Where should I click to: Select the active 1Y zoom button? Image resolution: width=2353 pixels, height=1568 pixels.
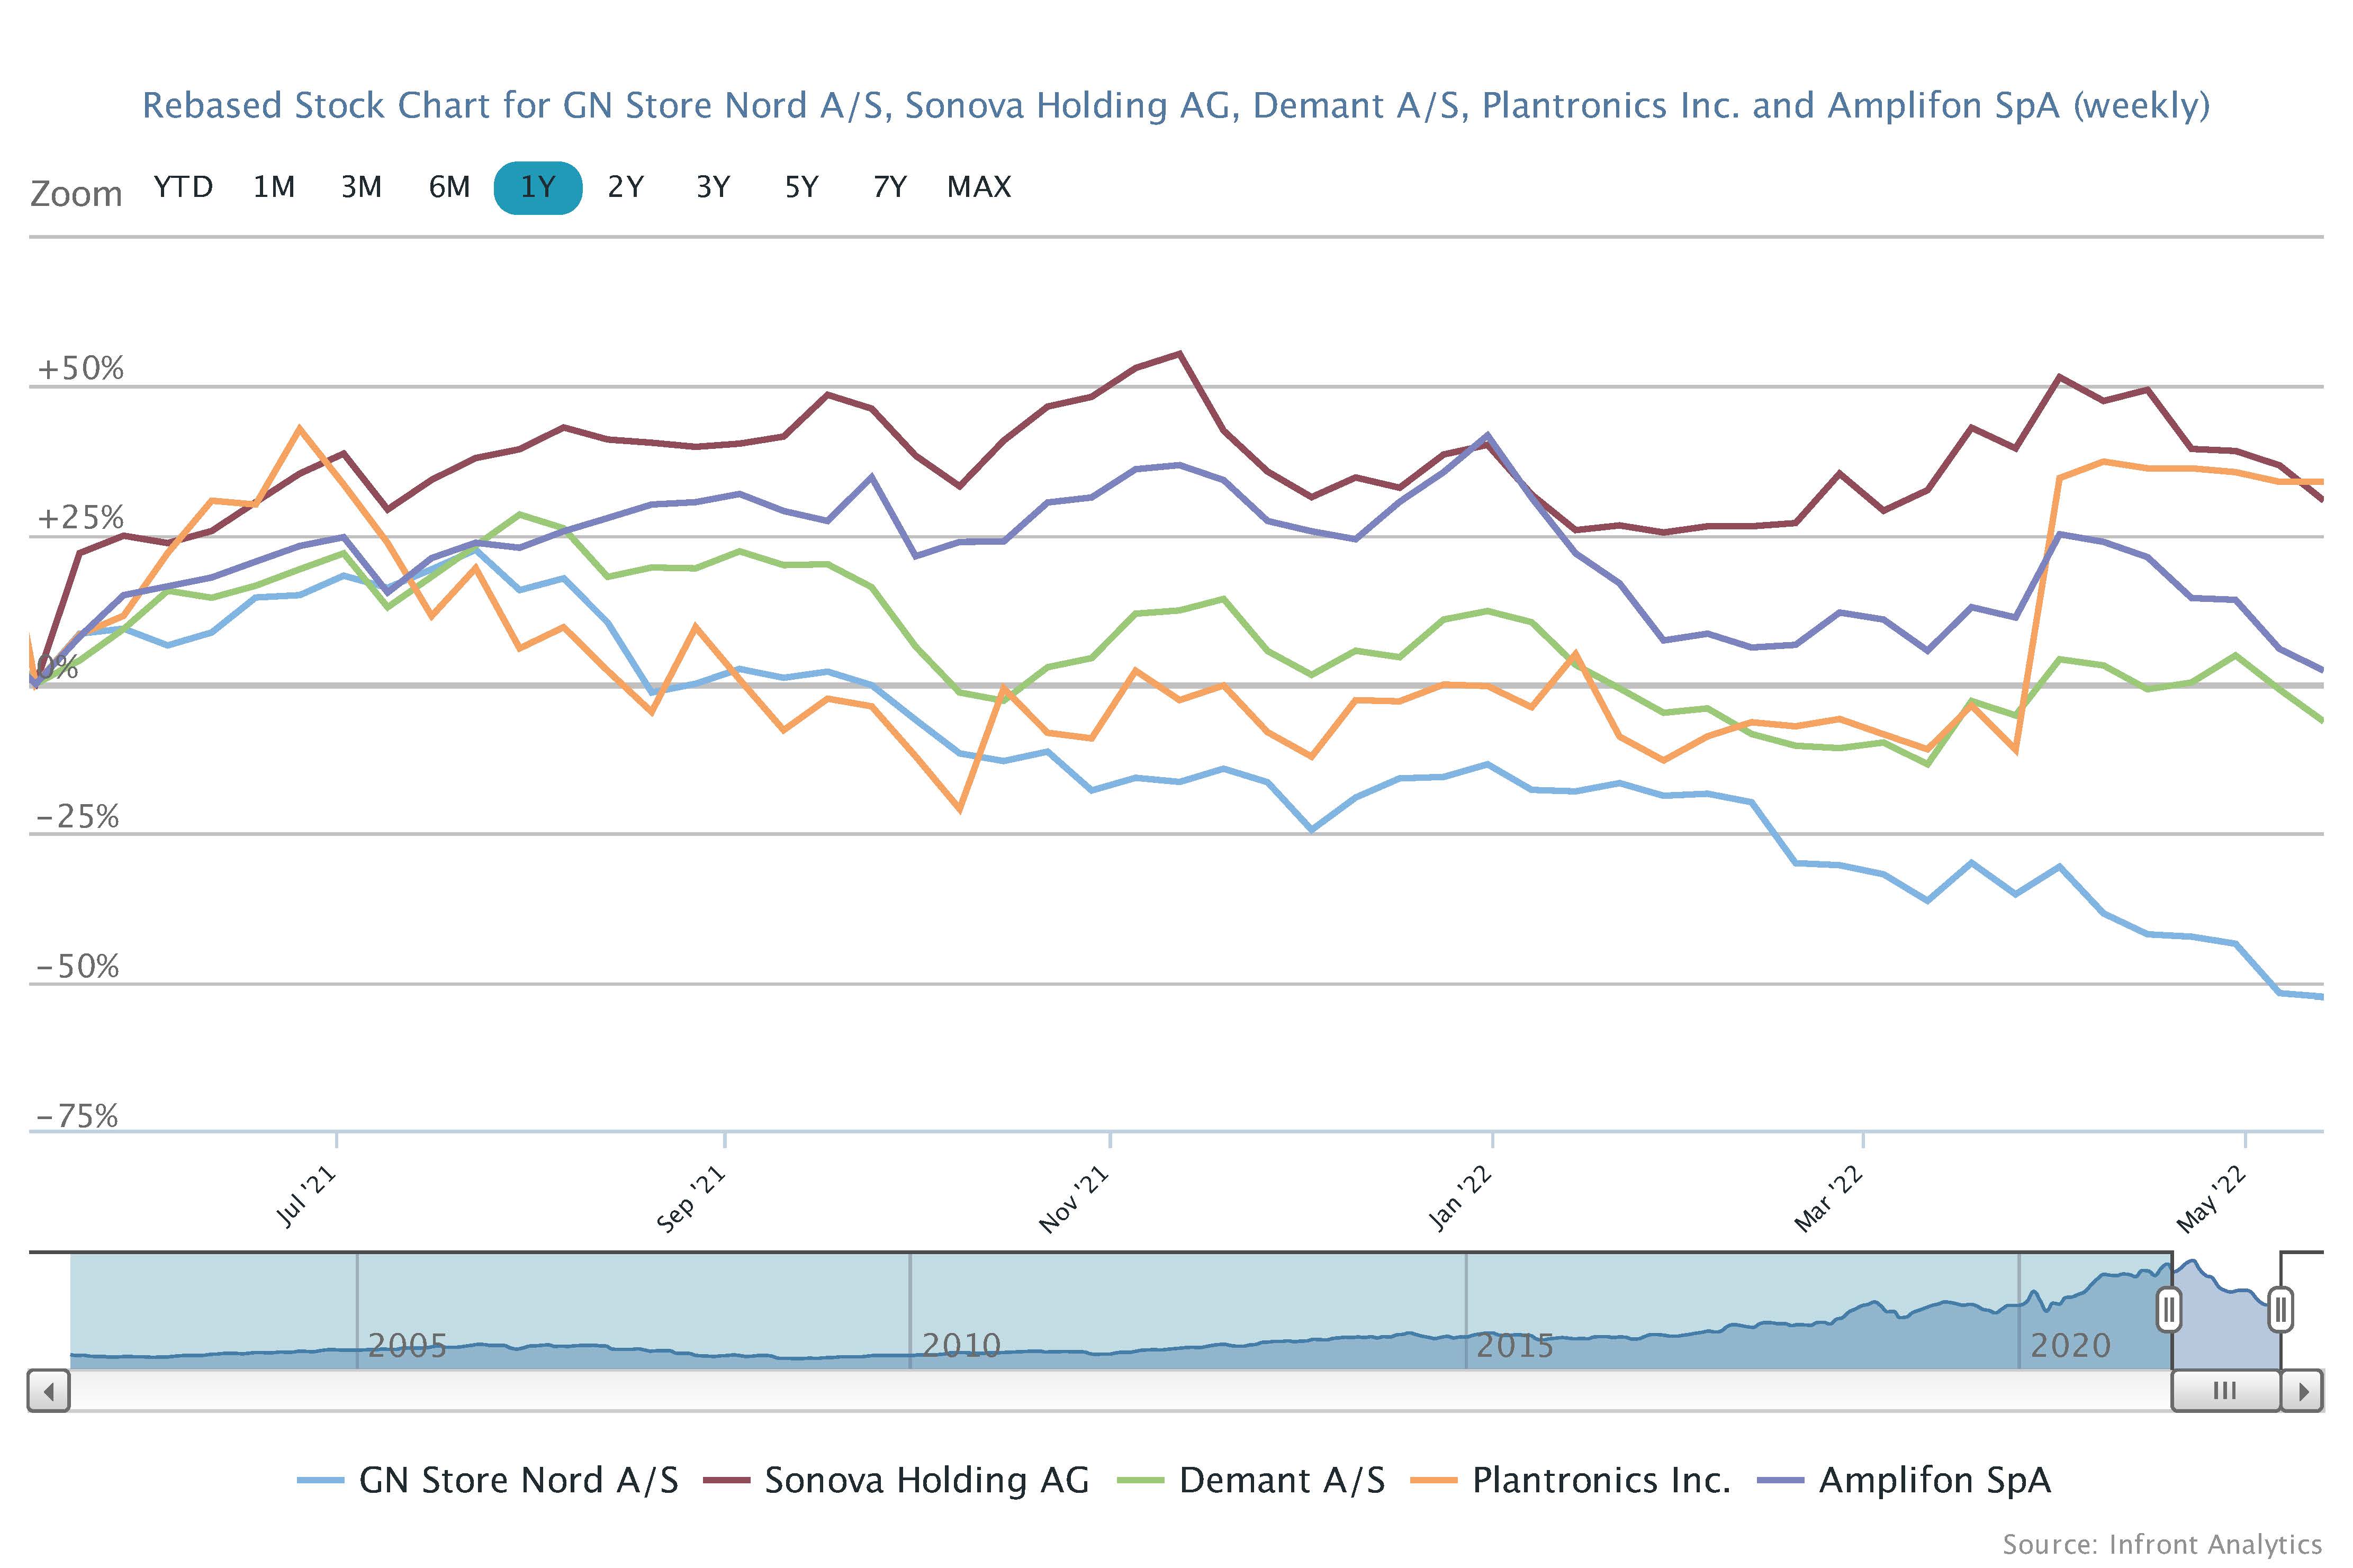pos(538,188)
